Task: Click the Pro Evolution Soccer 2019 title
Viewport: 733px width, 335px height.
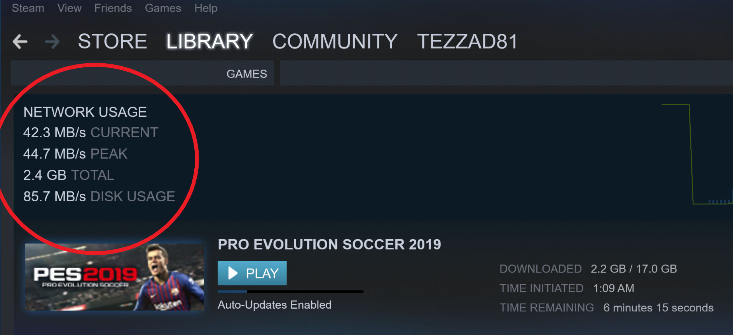Action: [x=329, y=245]
